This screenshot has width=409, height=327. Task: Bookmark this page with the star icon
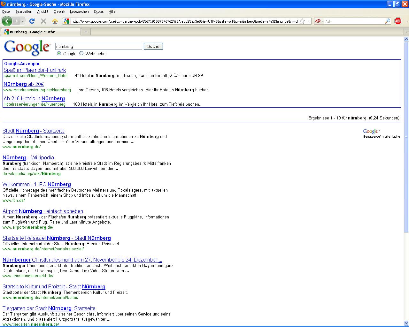pos(302,21)
